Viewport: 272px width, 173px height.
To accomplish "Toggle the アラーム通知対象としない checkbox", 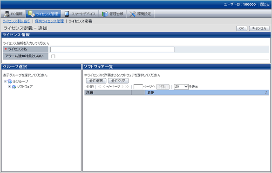I will point(53,56).
